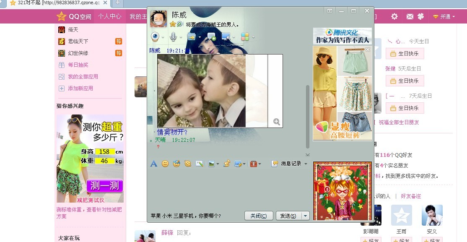Image resolution: width=467 pixels, height=242 pixels.
Task: Open the colorful apps grid icon
Action: [245, 36]
